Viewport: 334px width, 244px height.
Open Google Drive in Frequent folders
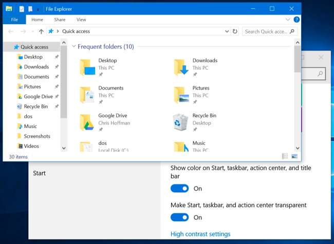click(86, 122)
